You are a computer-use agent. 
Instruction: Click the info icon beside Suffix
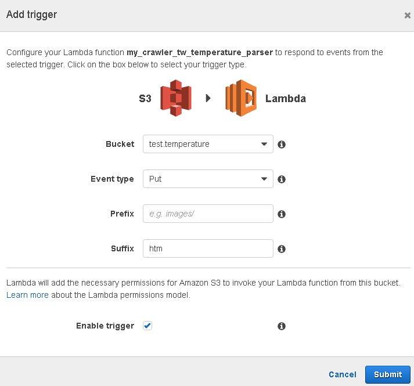[282, 249]
